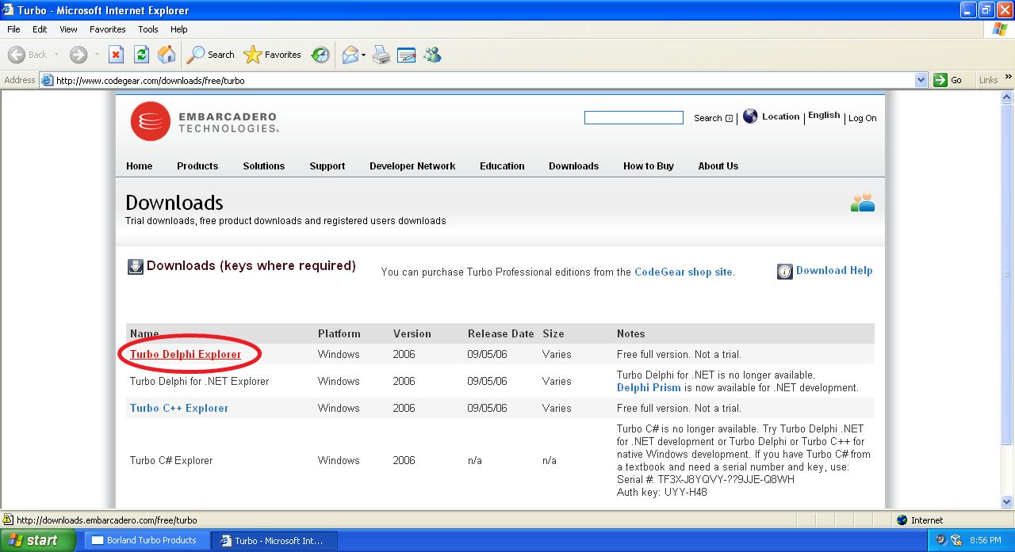Open the View menu
1015x552 pixels.
(x=69, y=29)
